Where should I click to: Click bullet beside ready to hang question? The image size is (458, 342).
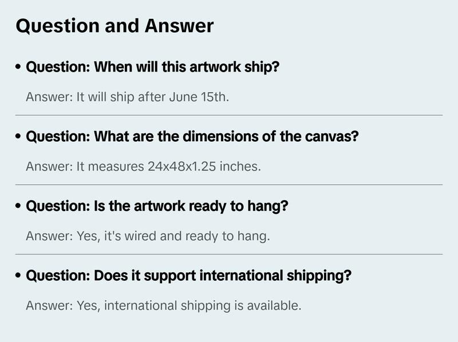tap(19, 206)
